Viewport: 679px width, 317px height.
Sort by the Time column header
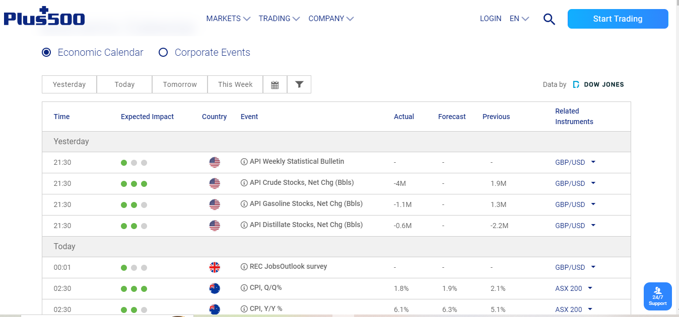(61, 117)
